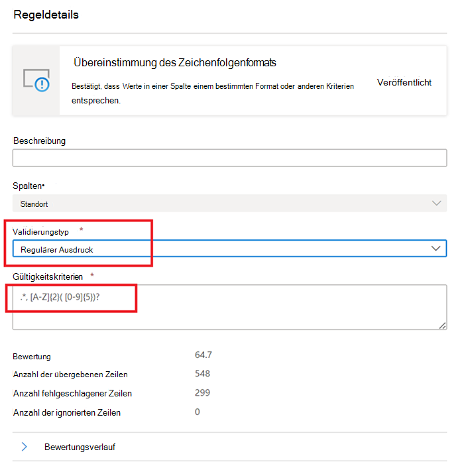Viewport: 464px width, 470px height.
Task: Open the Spalten dropdown showing Standort
Action: coord(229,204)
